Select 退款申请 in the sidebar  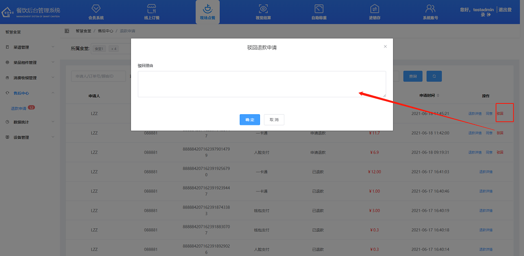click(x=18, y=108)
